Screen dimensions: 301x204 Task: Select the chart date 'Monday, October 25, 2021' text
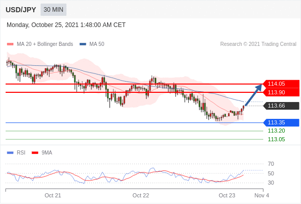(x=43, y=25)
